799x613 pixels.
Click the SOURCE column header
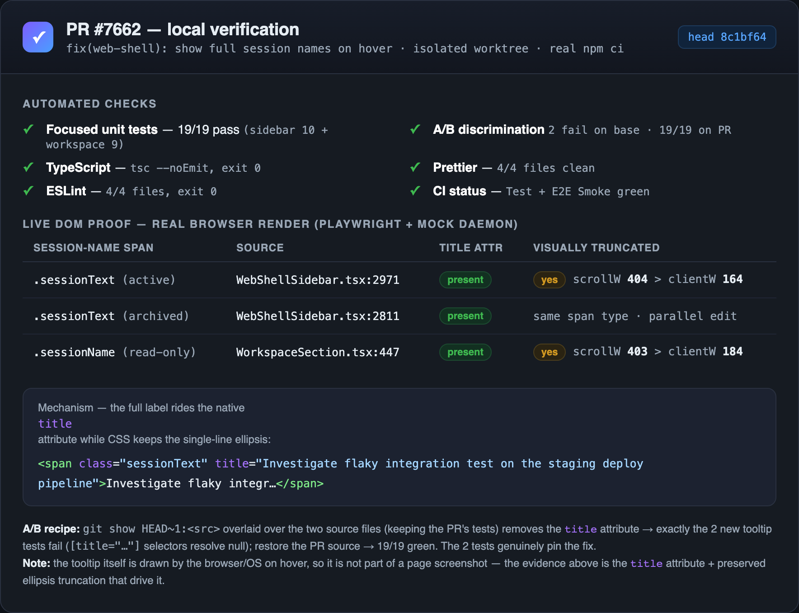[260, 248]
